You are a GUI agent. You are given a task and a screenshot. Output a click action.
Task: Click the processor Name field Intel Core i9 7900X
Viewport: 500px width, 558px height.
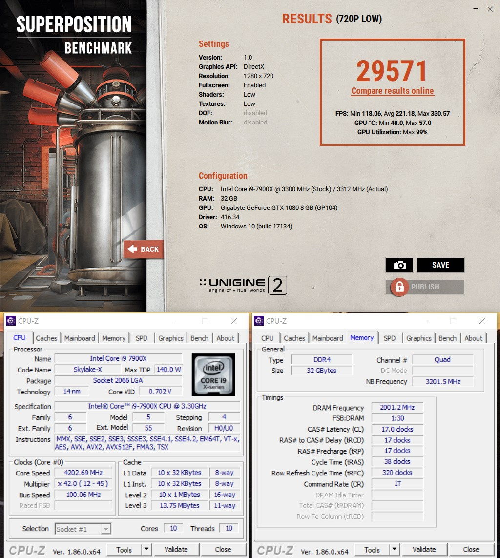click(118, 359)
